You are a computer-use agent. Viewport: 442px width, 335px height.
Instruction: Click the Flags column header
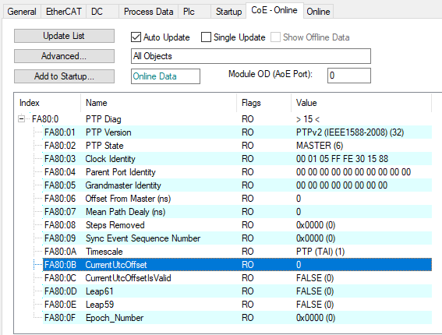pos(263,103)
